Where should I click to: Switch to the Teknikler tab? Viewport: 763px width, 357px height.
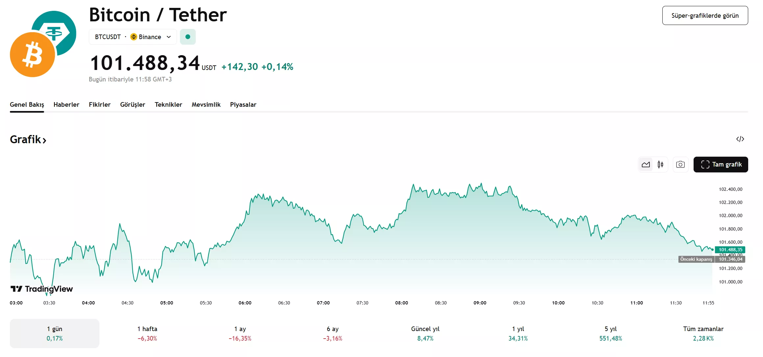168,104
